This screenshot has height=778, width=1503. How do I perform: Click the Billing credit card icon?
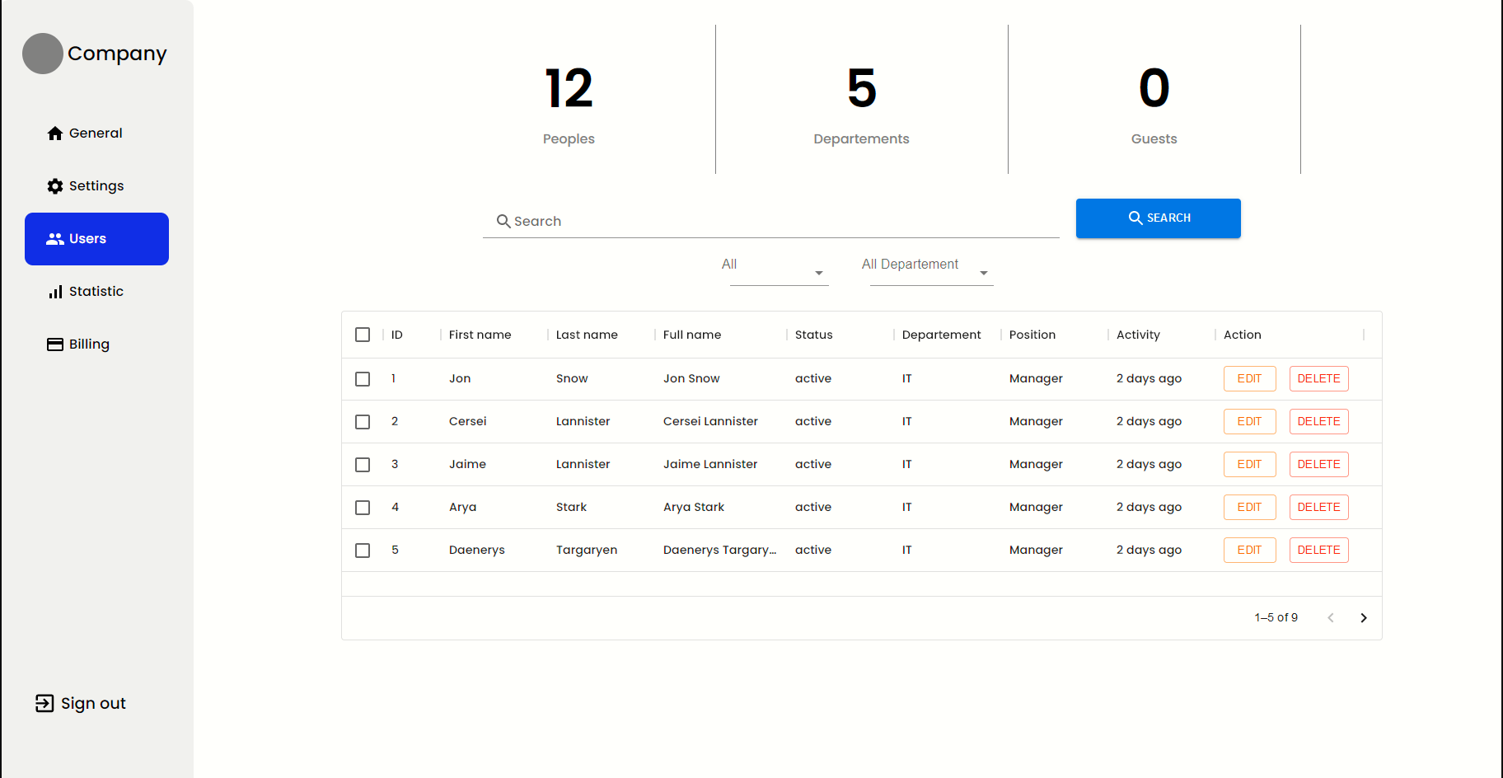pos(55,344)
